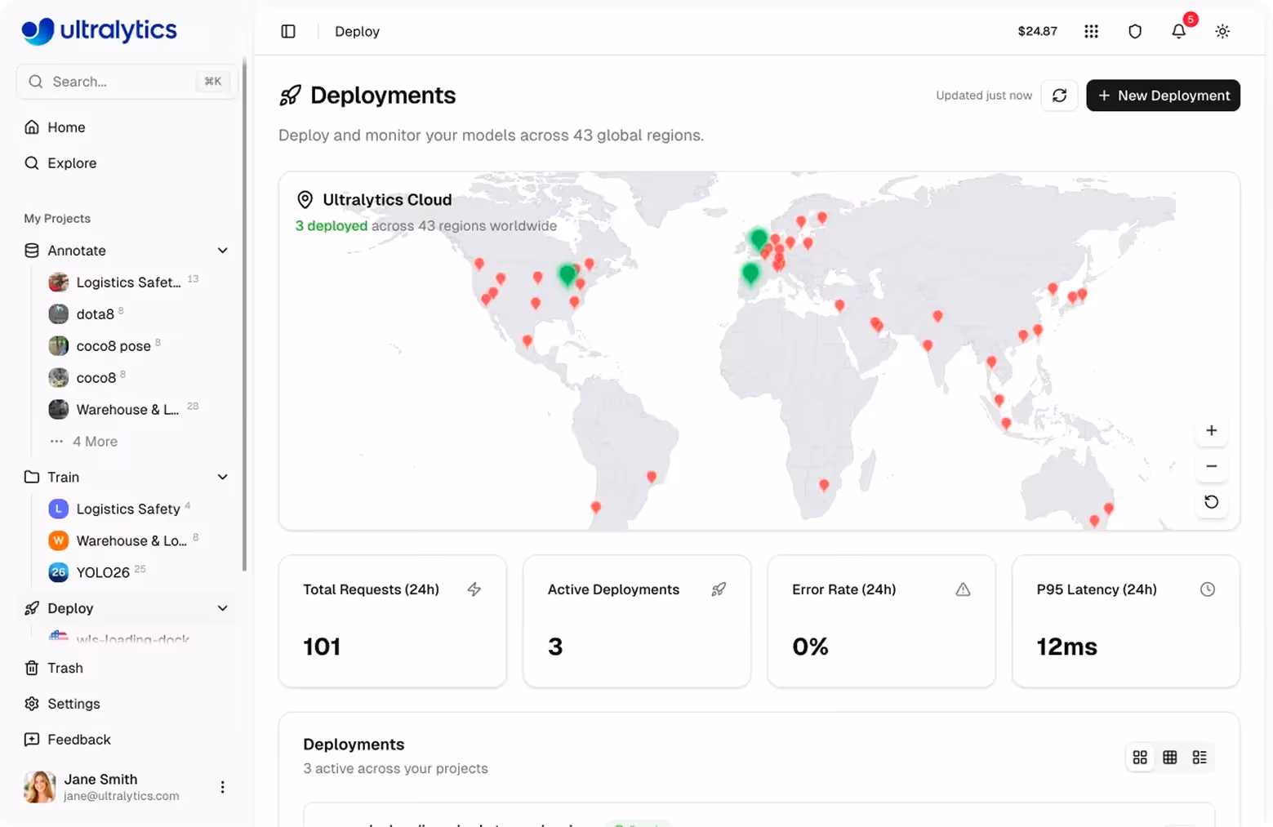Switch deployments to list view
The height and width of the screenshot is (827, 1273).
pos(1200,758)
